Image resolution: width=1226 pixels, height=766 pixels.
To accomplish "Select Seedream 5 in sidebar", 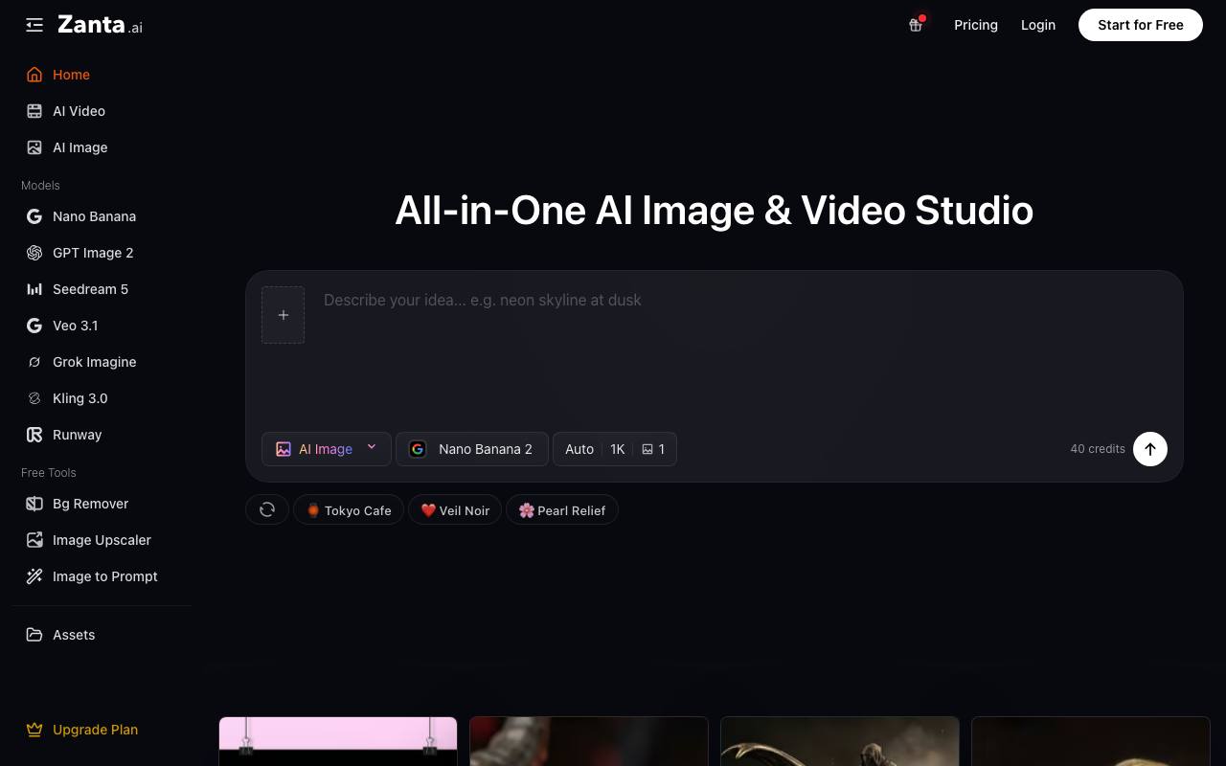I will point(102,289).
